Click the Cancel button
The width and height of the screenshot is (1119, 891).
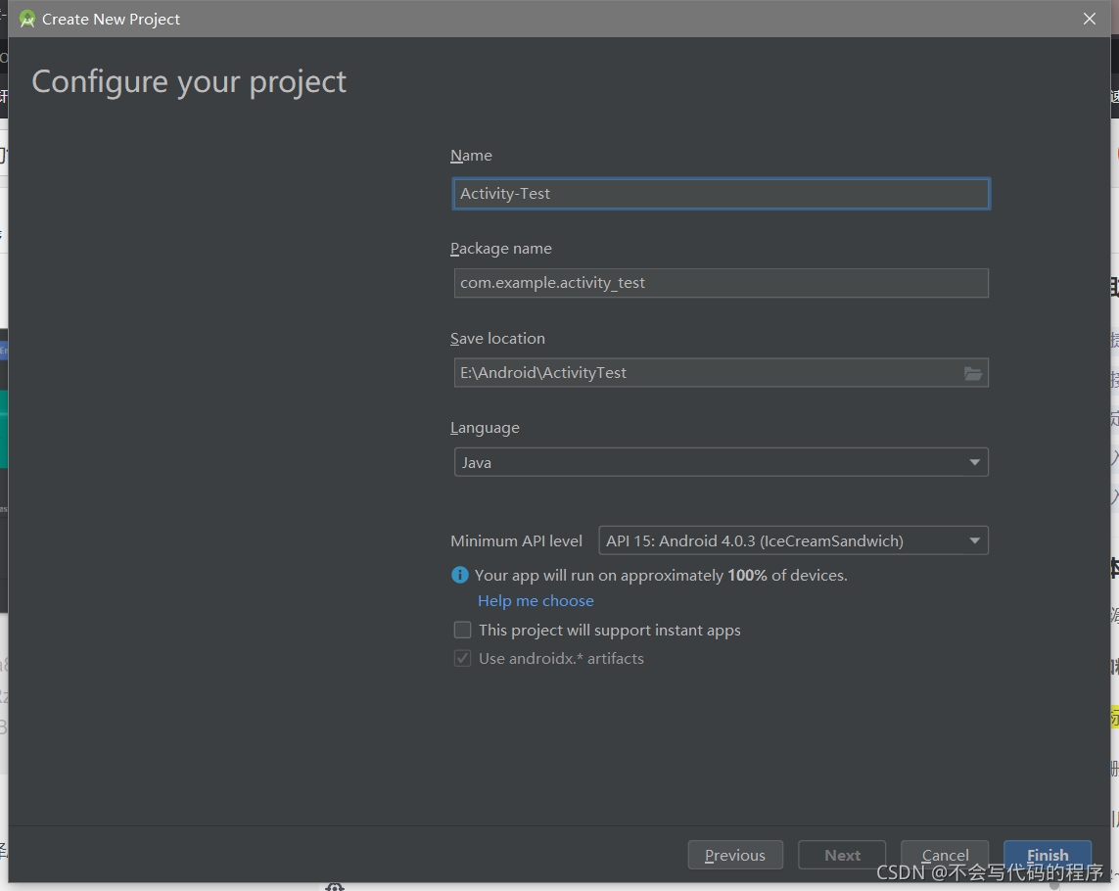pyautogui.click(x=944, y=855)
